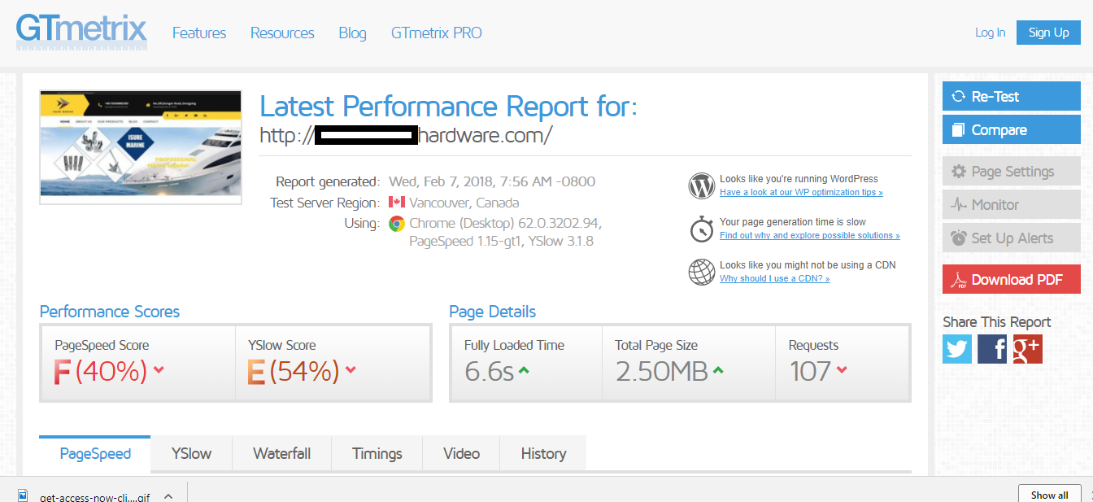Click the Re-Test button
The width and height of the screenshot is (1093, 502).
pyautogui.click(x=1011, y=96)
